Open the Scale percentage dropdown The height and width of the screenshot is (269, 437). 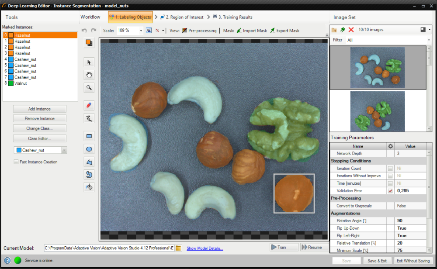(141, 31)
